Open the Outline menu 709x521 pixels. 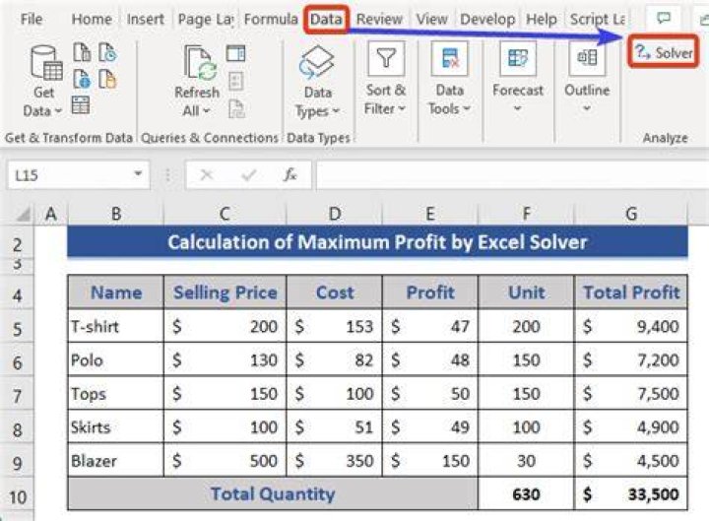click(587, 78)
